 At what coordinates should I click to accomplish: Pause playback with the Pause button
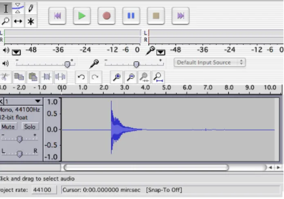point(131,16)
